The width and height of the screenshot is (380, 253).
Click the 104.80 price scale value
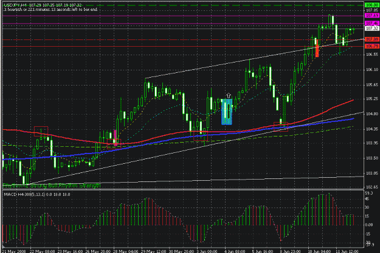coord(371,113)
